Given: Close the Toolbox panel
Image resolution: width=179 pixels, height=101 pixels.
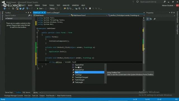Looking at the screenshot, I should coord(30,13).
